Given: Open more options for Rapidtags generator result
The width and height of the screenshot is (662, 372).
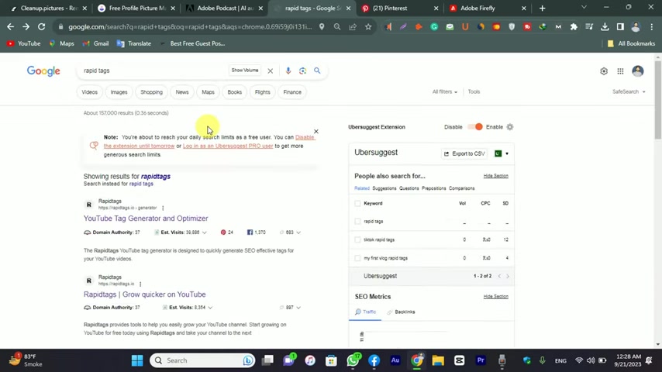Looking at the screenshot, I should (x=163, y=208).
